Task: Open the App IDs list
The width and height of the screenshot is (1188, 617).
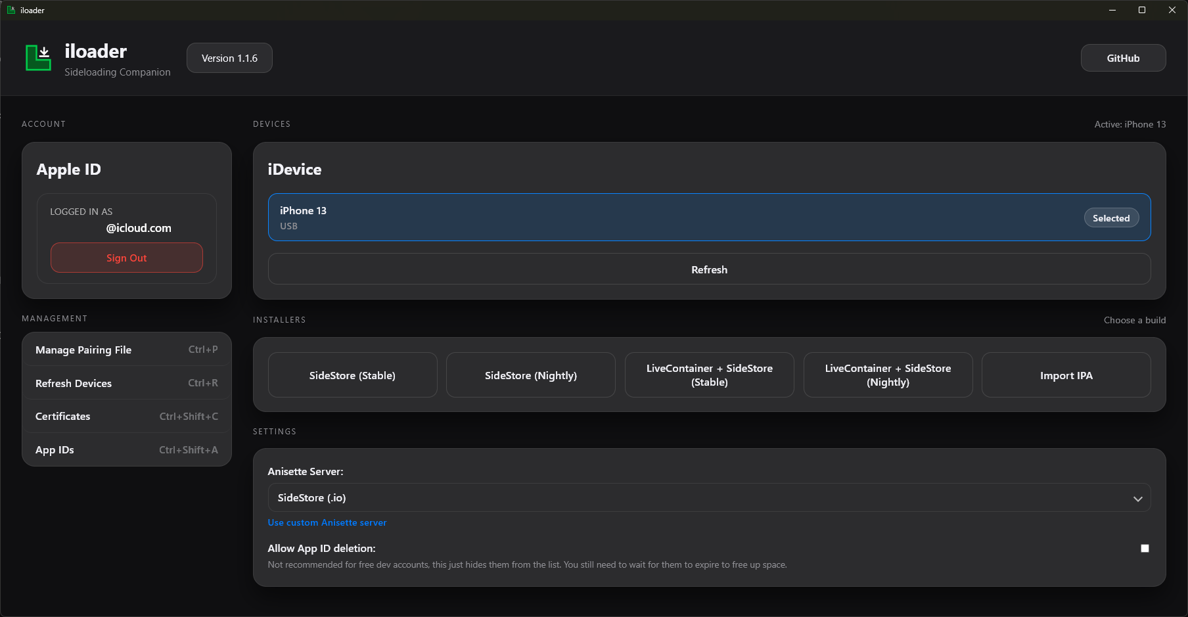Action: (x=126, y=450)
